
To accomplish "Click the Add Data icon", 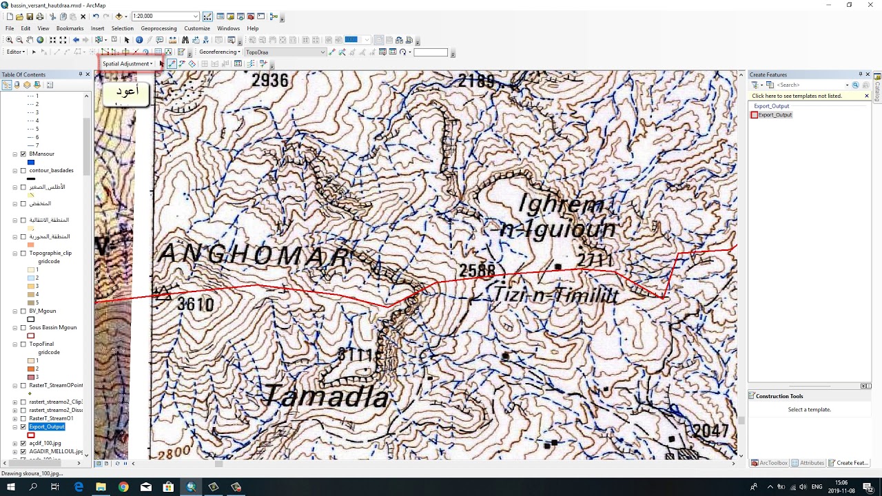I will [119, 17].
